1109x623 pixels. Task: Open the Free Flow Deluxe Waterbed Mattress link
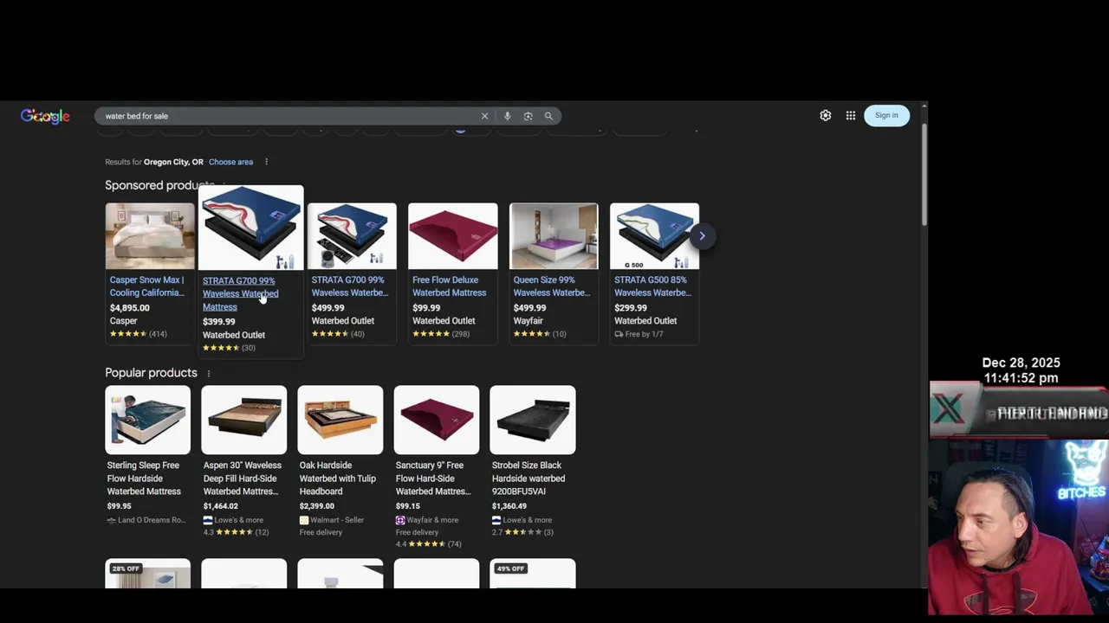point(449,286)
